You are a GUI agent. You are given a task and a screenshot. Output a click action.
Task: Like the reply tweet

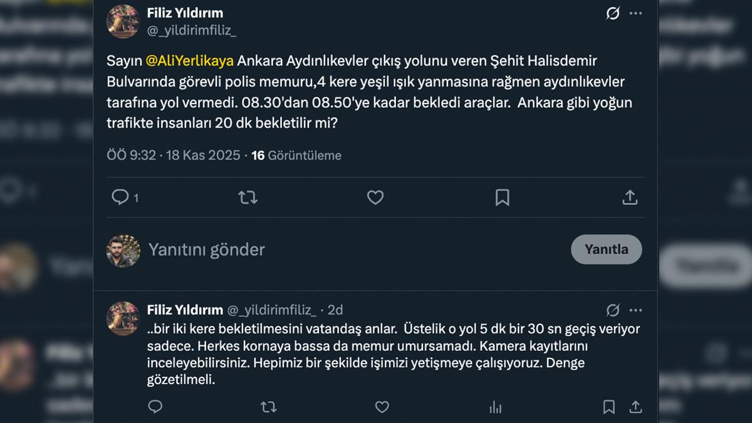pyautogui.click(x=382, y=407)
